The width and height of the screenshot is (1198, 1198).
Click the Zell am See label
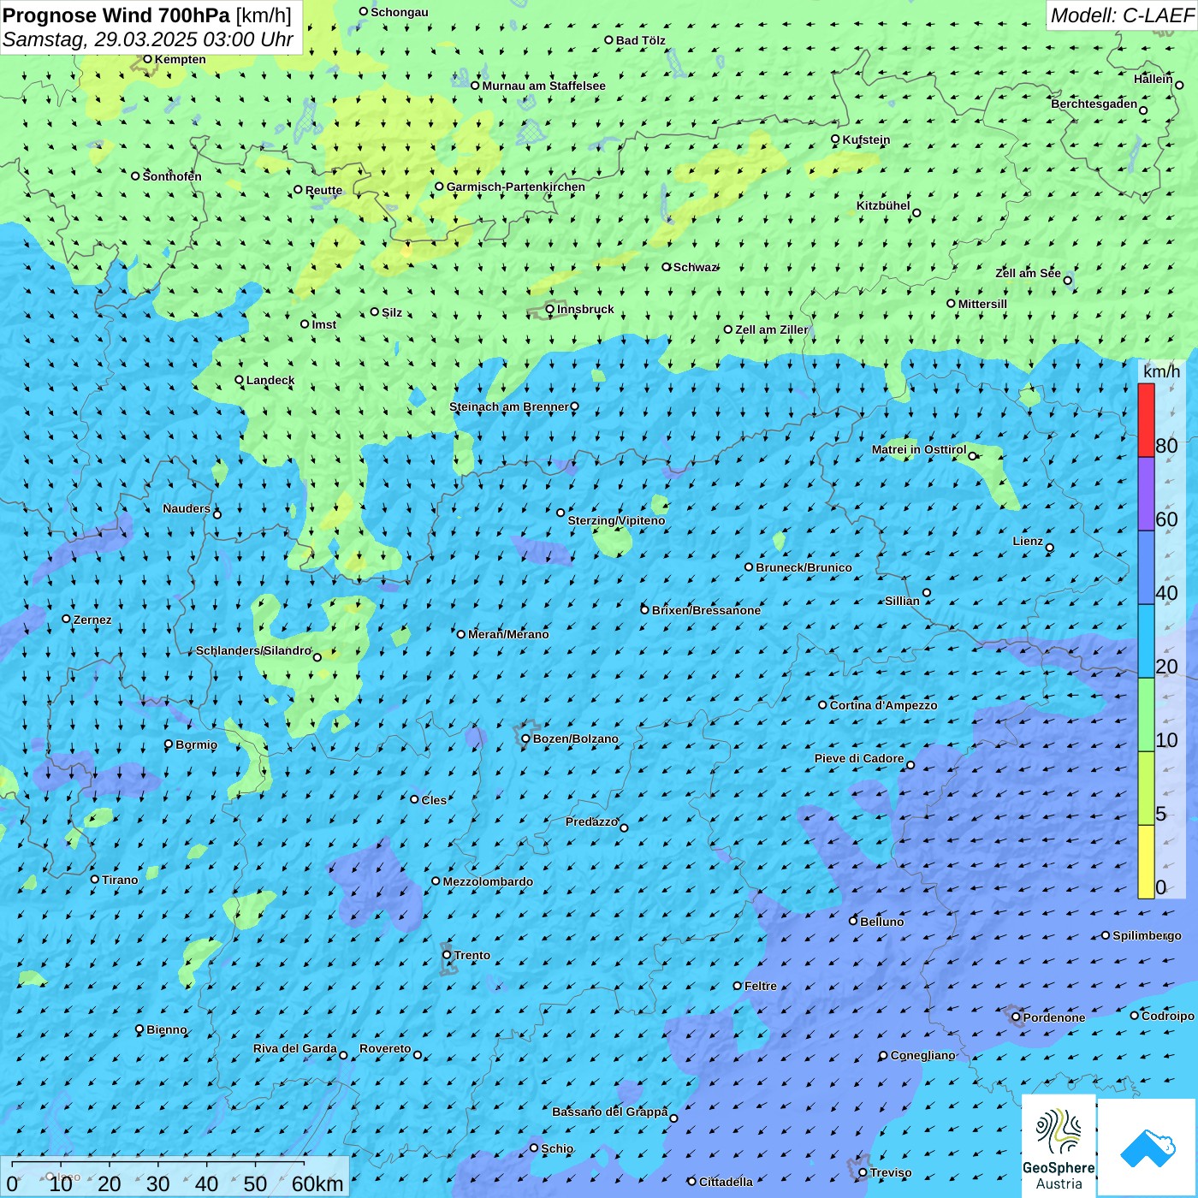click(1028, 273)
